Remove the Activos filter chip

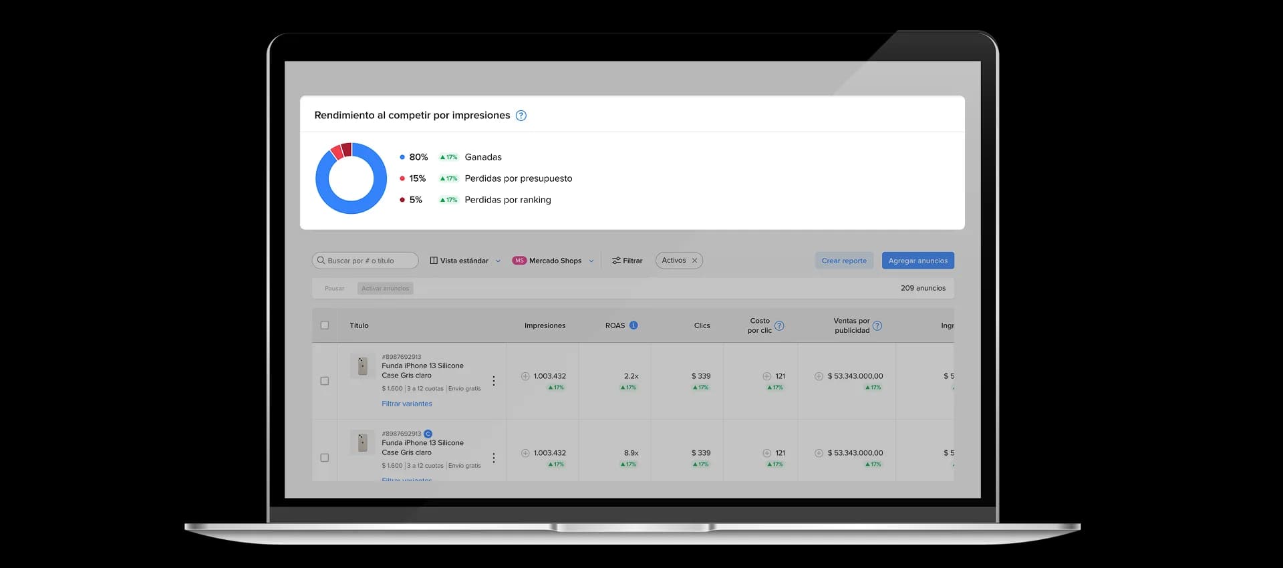(694, 261)
